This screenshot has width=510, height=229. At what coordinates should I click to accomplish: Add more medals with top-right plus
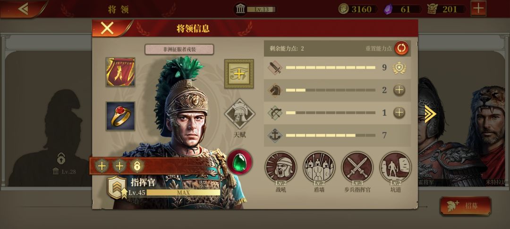478,9
